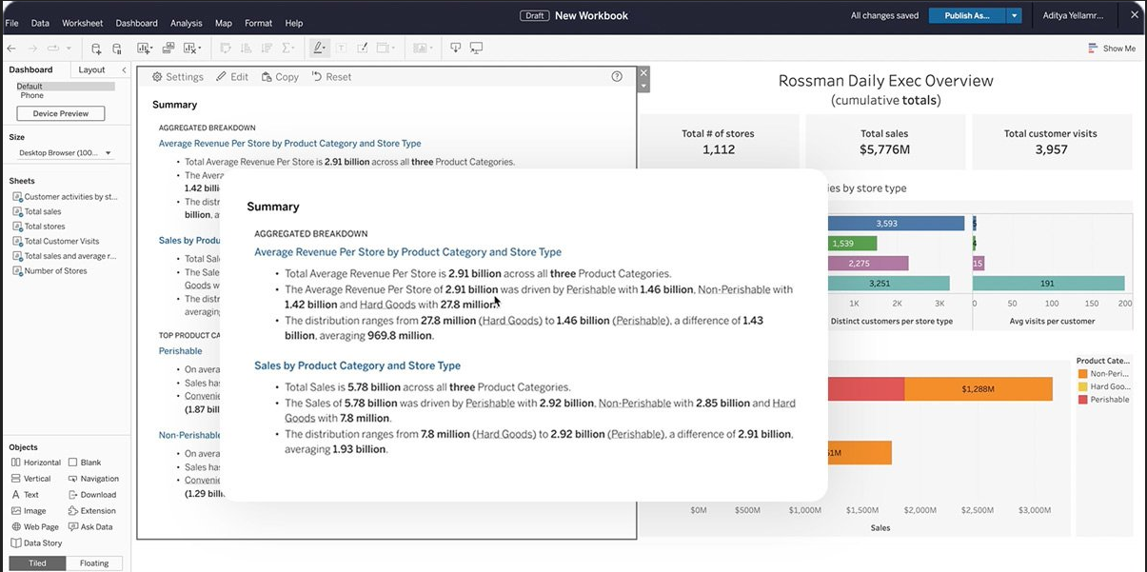Select the Total stores sheet
The height and width of the screenshot is (572, 1147).
[x=39, y=227]
